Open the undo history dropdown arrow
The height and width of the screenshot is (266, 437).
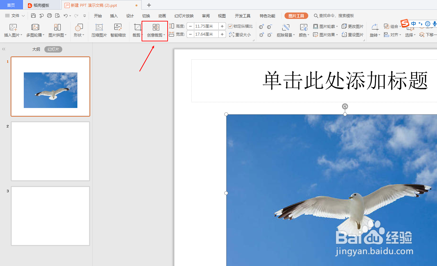coord(70,16)
